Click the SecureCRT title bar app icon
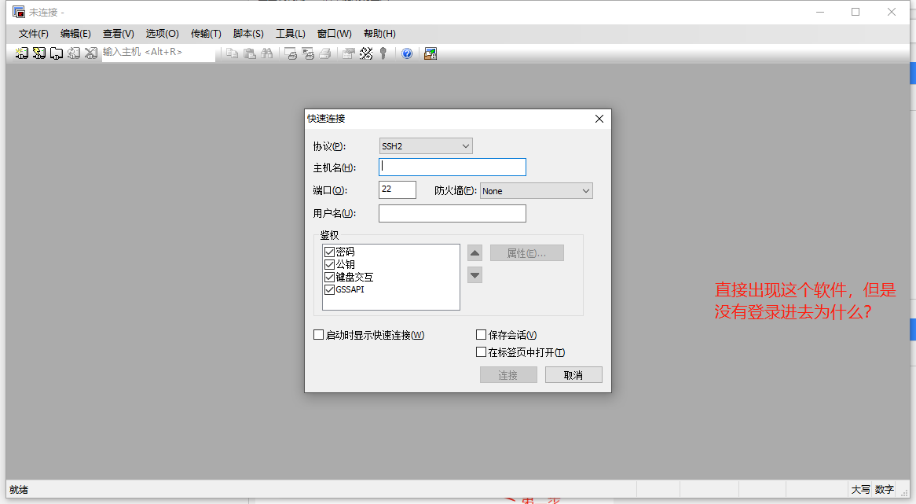This screenshot has width=916, height=504. [x=19, y=12]
